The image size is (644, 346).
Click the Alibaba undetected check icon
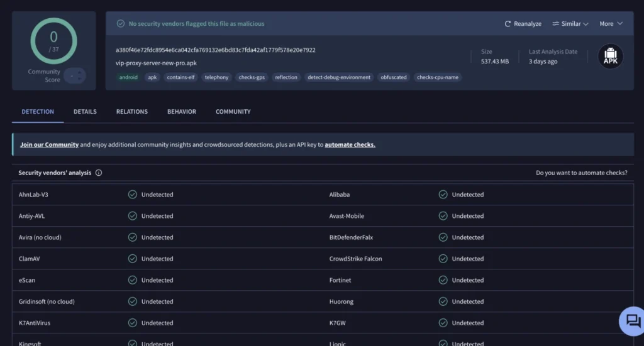(x=443, y=194)
